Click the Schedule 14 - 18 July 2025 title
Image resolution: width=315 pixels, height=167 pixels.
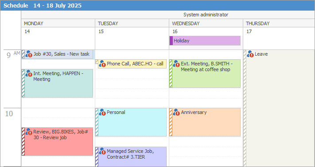[x=43, y=5]
